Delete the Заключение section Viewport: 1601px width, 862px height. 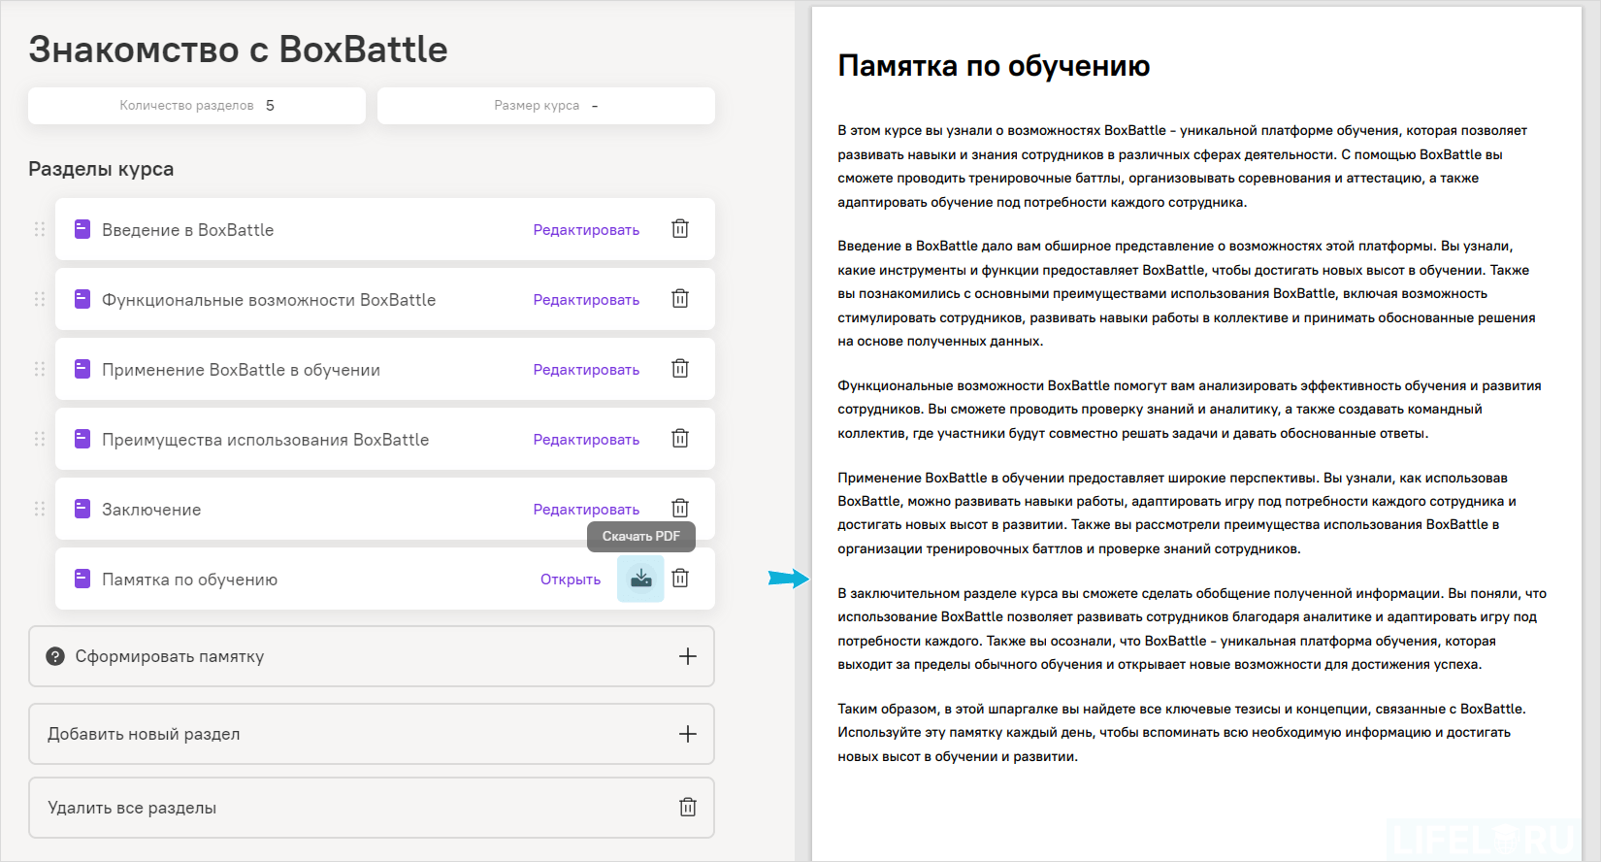click(x=680, y=509)
